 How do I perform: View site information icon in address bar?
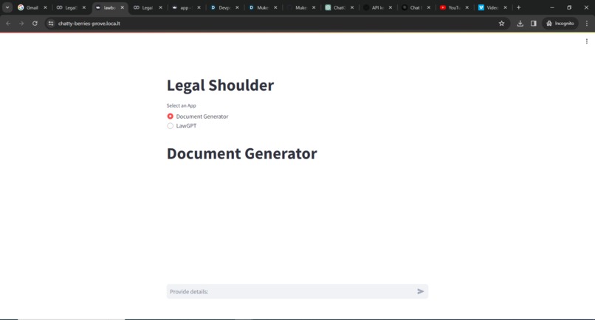pyautogui.click(x=51, y=24)
